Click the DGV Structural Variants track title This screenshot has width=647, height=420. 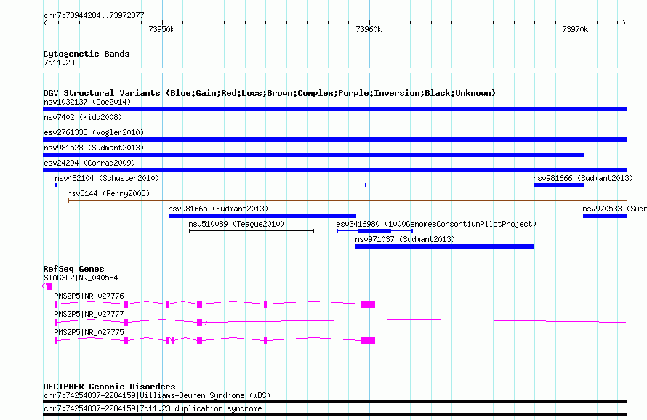(x=270, y=93)
